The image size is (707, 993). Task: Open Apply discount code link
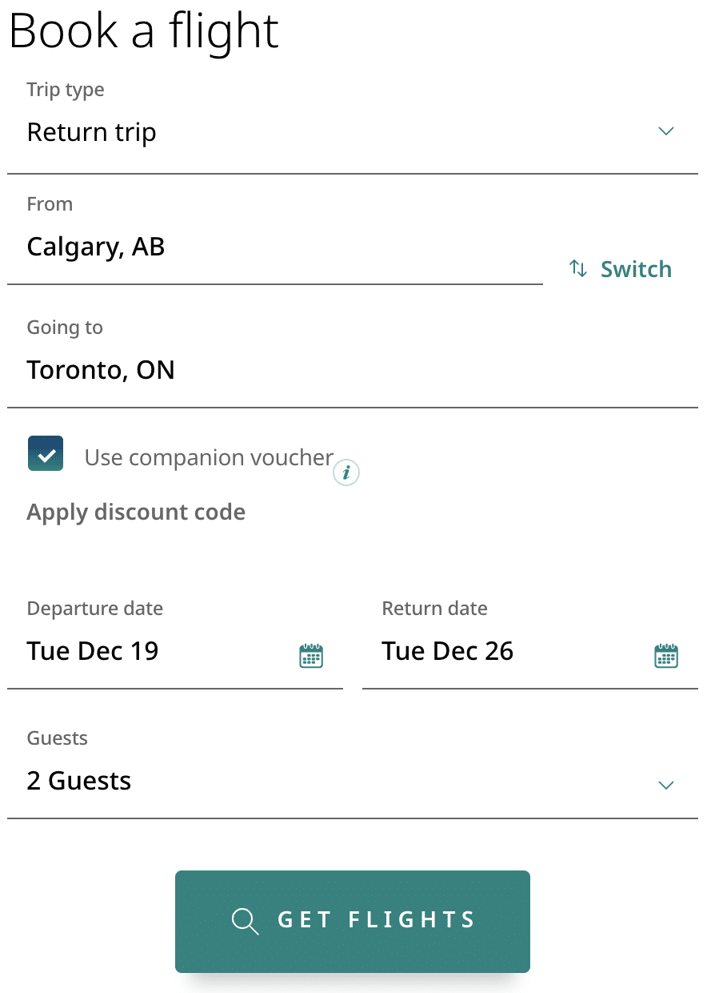point(136,513)
